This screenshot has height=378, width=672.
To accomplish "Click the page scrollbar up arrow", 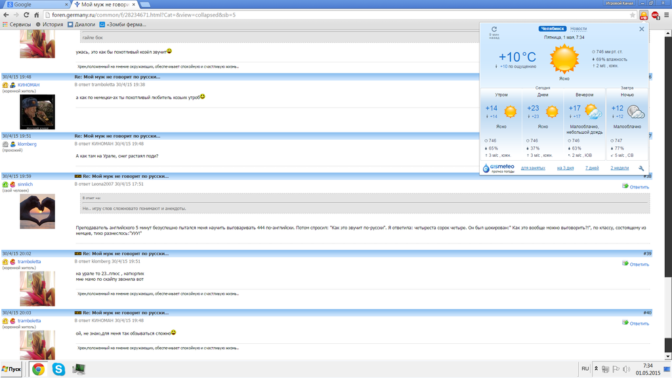I will (x=668, y=33).
